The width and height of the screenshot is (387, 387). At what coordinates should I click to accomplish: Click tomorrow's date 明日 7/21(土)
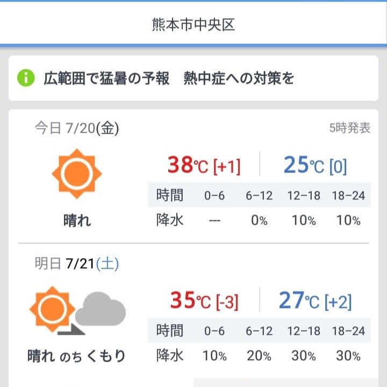(77, 263)
